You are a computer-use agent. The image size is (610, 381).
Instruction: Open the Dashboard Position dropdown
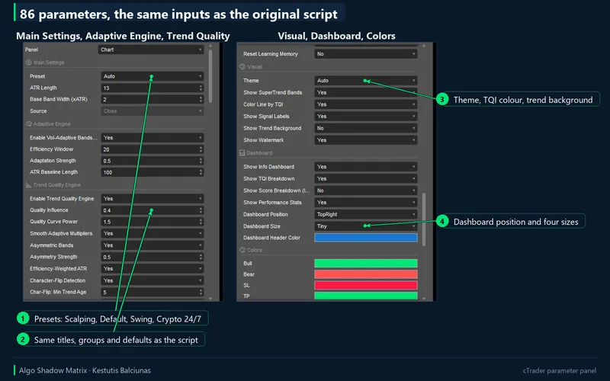click(366, 214)
